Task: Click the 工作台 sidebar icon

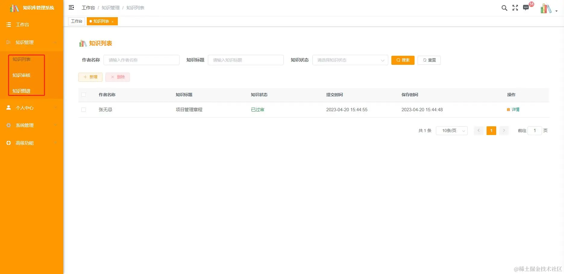Action: pos(8,24)
